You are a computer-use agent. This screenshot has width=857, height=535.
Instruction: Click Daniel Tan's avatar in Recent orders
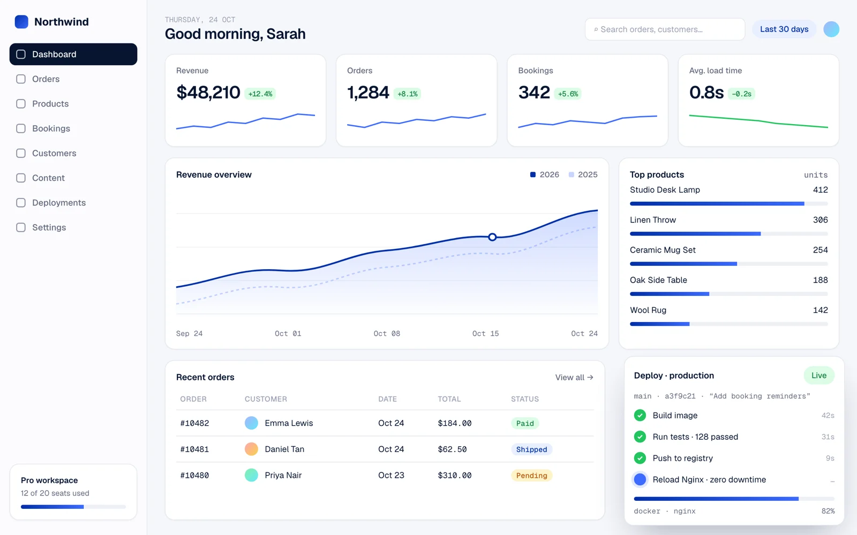[251, 449]
